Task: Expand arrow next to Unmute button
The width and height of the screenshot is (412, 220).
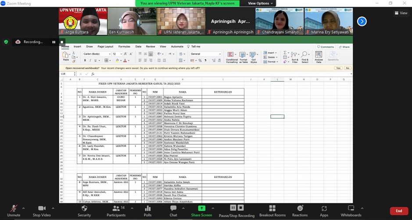Action: (x=23, y=208)
